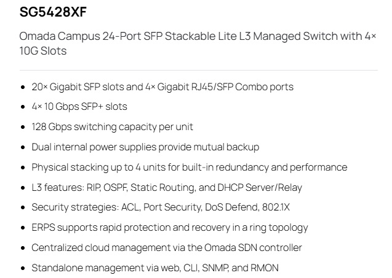Click the 128 Gbps switching capacity line

(112, 127)
